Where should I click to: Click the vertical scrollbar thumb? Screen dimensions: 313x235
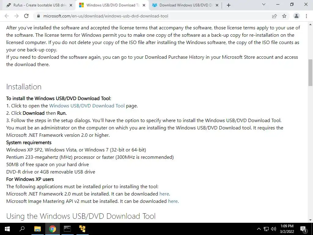[310, 73]
